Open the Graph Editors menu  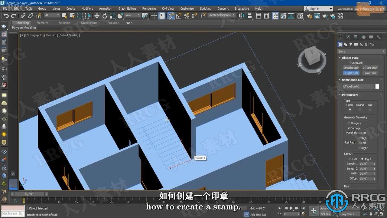127,8
